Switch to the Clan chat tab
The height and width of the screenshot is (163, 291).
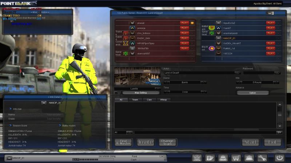(x=149, y=100)
